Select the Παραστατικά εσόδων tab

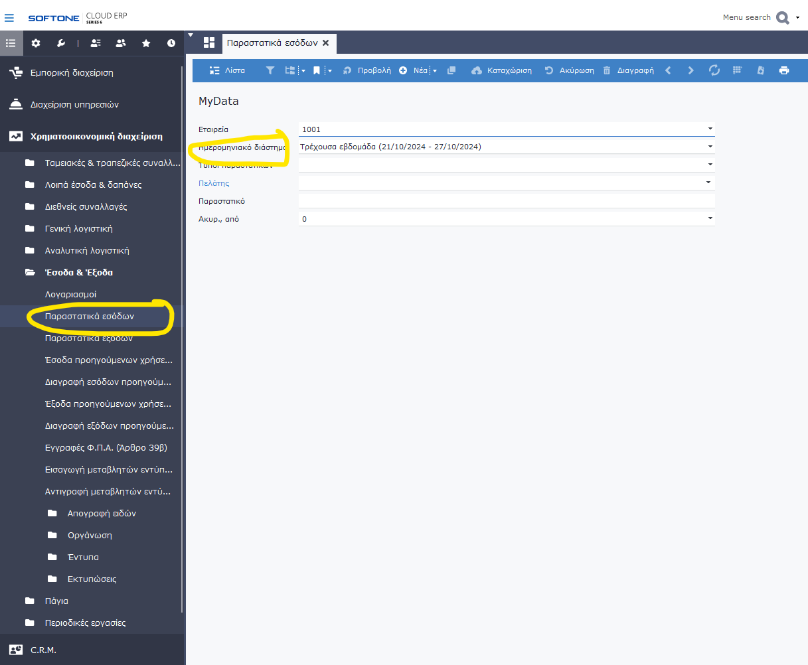272,43
